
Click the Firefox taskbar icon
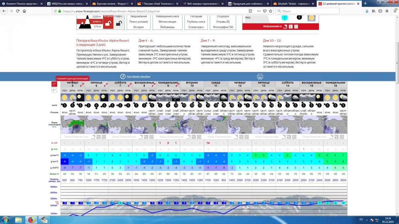coord(31,219)
